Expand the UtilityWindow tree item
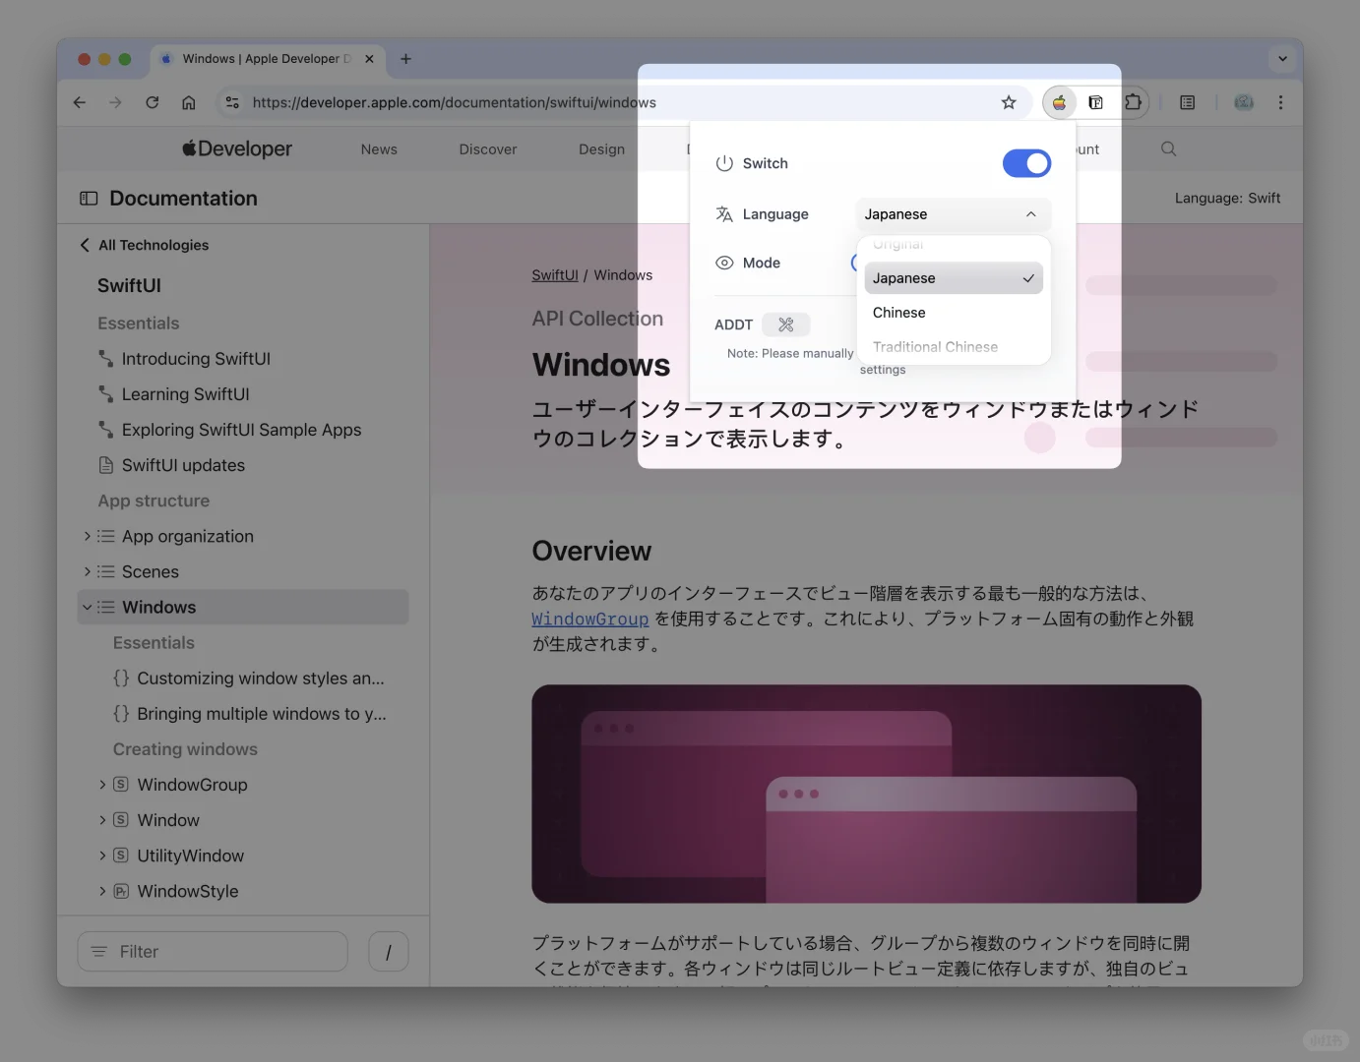1360x1062 pixels. pos(102,855)
